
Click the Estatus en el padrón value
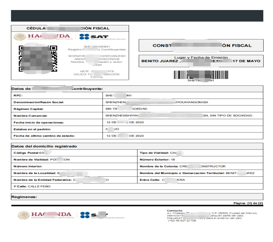pos(112,129)
